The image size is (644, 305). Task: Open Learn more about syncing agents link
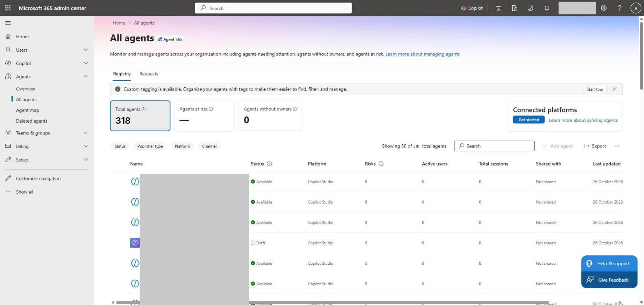pos(583,120)
